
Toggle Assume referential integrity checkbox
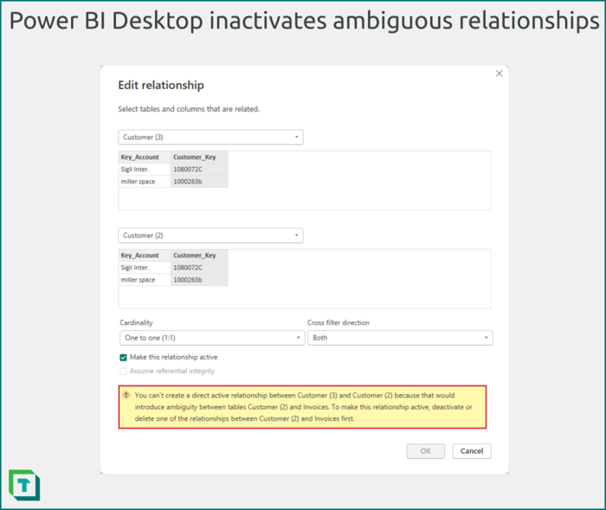(123, 372)
